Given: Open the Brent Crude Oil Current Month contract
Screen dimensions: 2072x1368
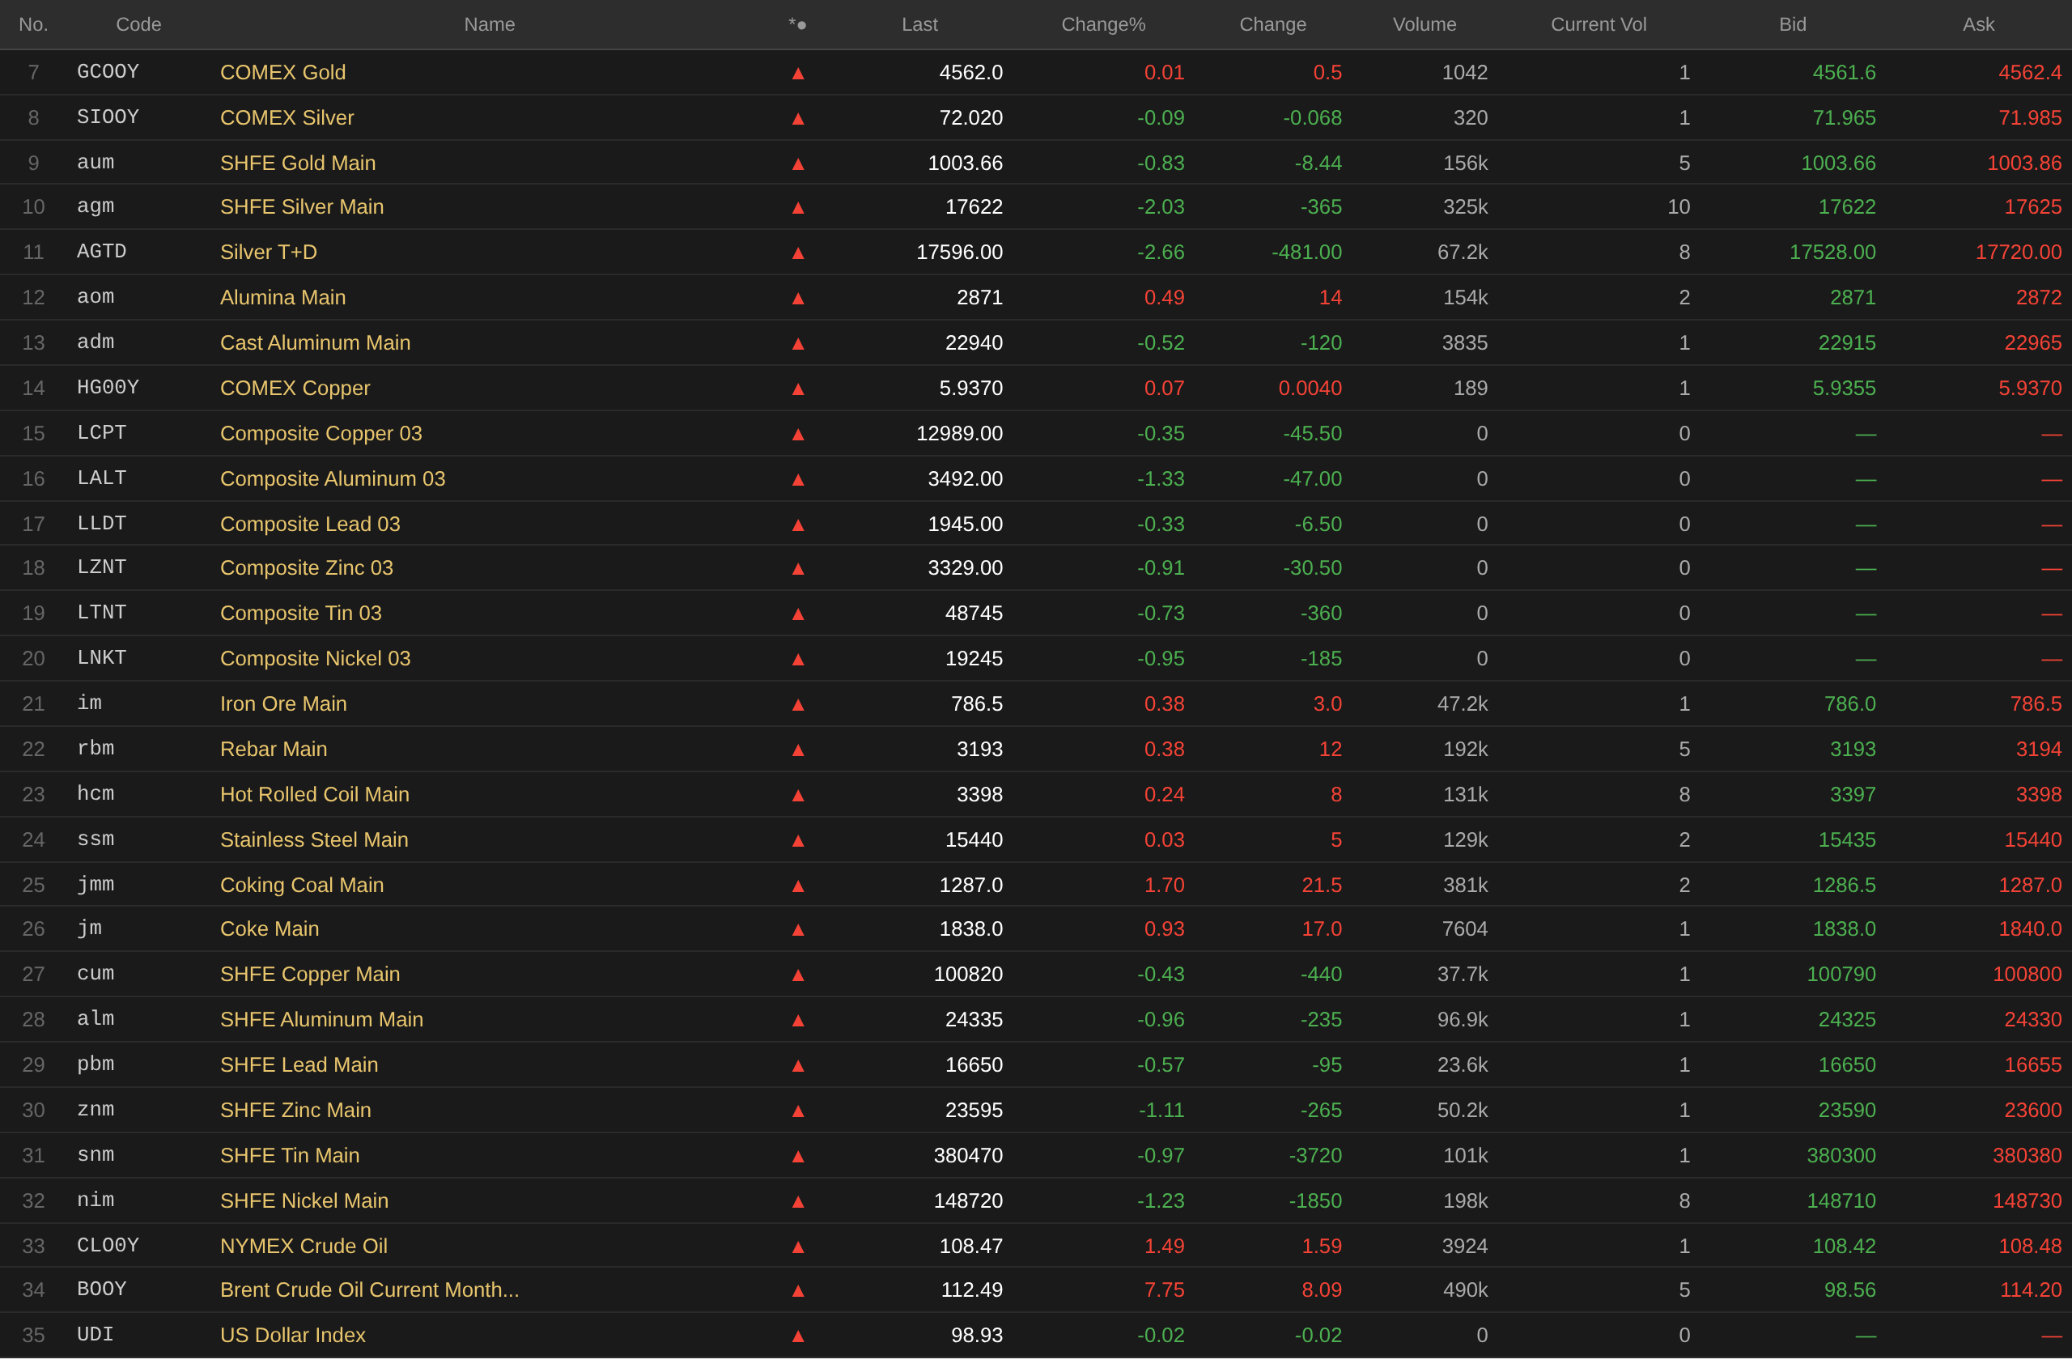Looking at the screenshot, I should coord(369,1290).
